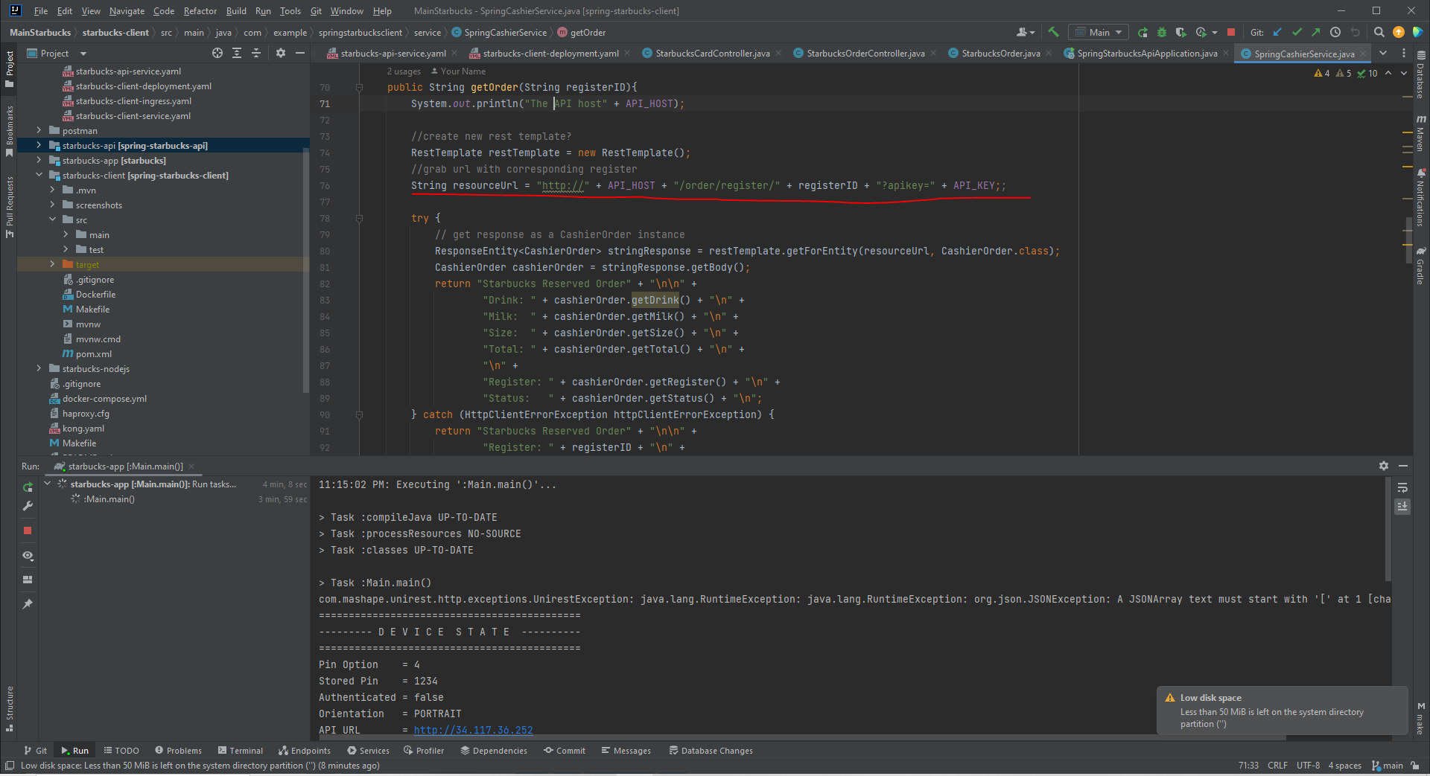Stop the running application via red square

[x=1231, y=33]
